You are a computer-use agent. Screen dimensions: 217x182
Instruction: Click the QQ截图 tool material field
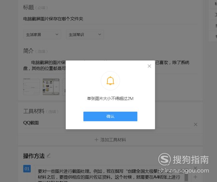click(108, 123)
